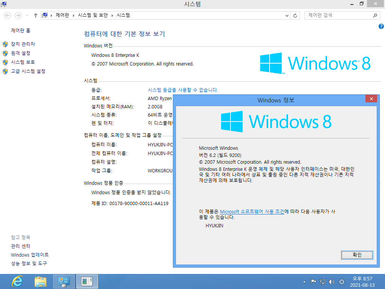
Task: Open the recent locations dropdown arrow
Action: [x=27, y=15]
